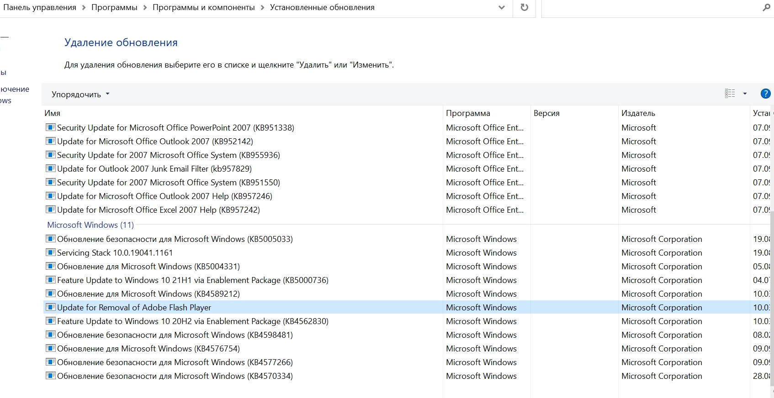Screen dimensions: 774x398
Task: Click icon of KB5004331 update row
Action: tap(51, 266)
